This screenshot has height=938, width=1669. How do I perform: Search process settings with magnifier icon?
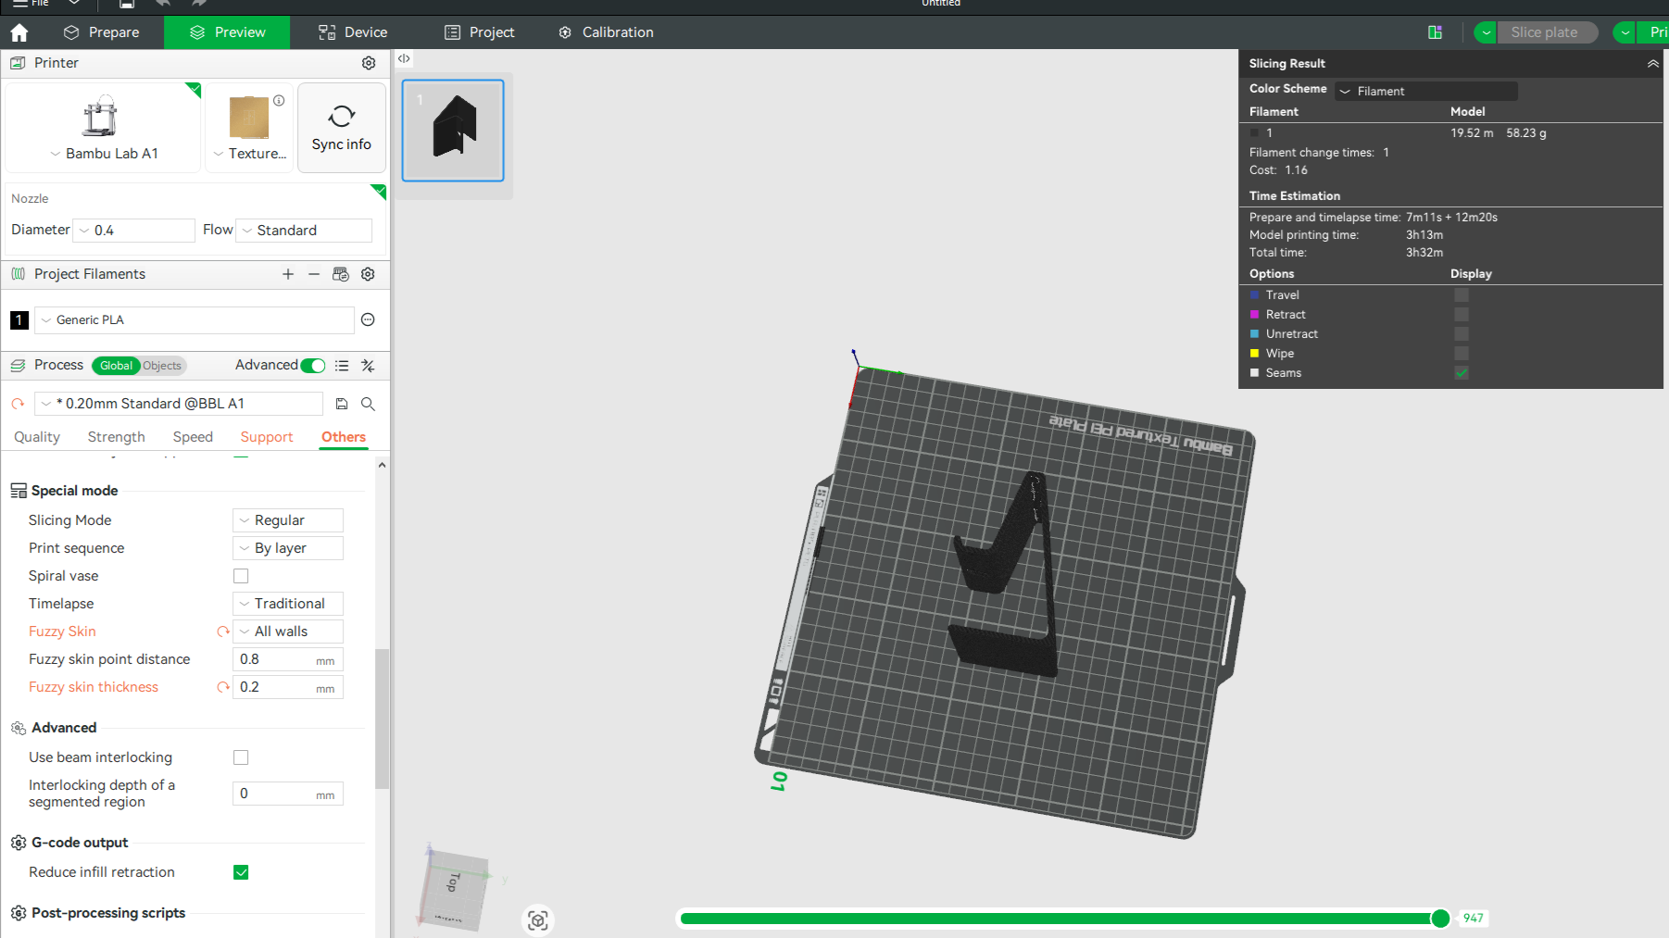368,404
